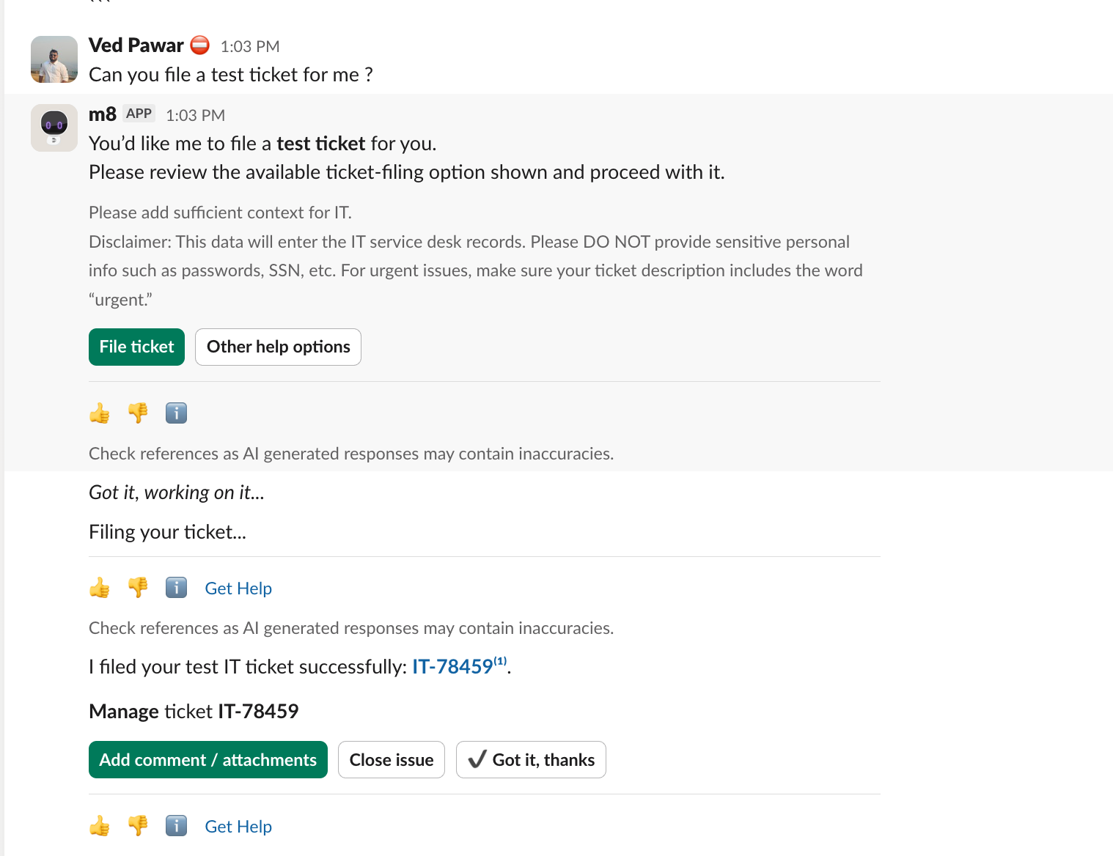Click info icon under the File ticket message

click(x=176, y=413)
